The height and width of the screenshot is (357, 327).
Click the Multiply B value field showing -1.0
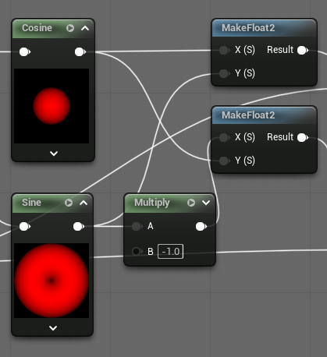pyautogui.click(x=170, y=252)
